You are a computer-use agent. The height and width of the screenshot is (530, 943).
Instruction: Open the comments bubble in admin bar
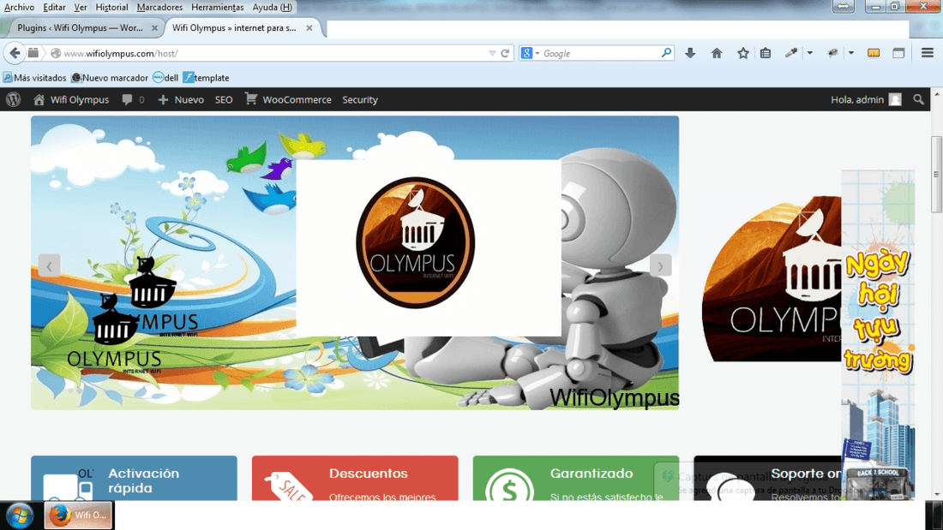[132, 100]
